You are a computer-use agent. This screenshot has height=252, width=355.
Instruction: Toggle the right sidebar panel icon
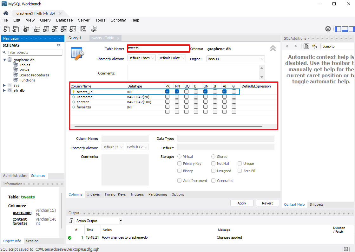pos(352,29)
